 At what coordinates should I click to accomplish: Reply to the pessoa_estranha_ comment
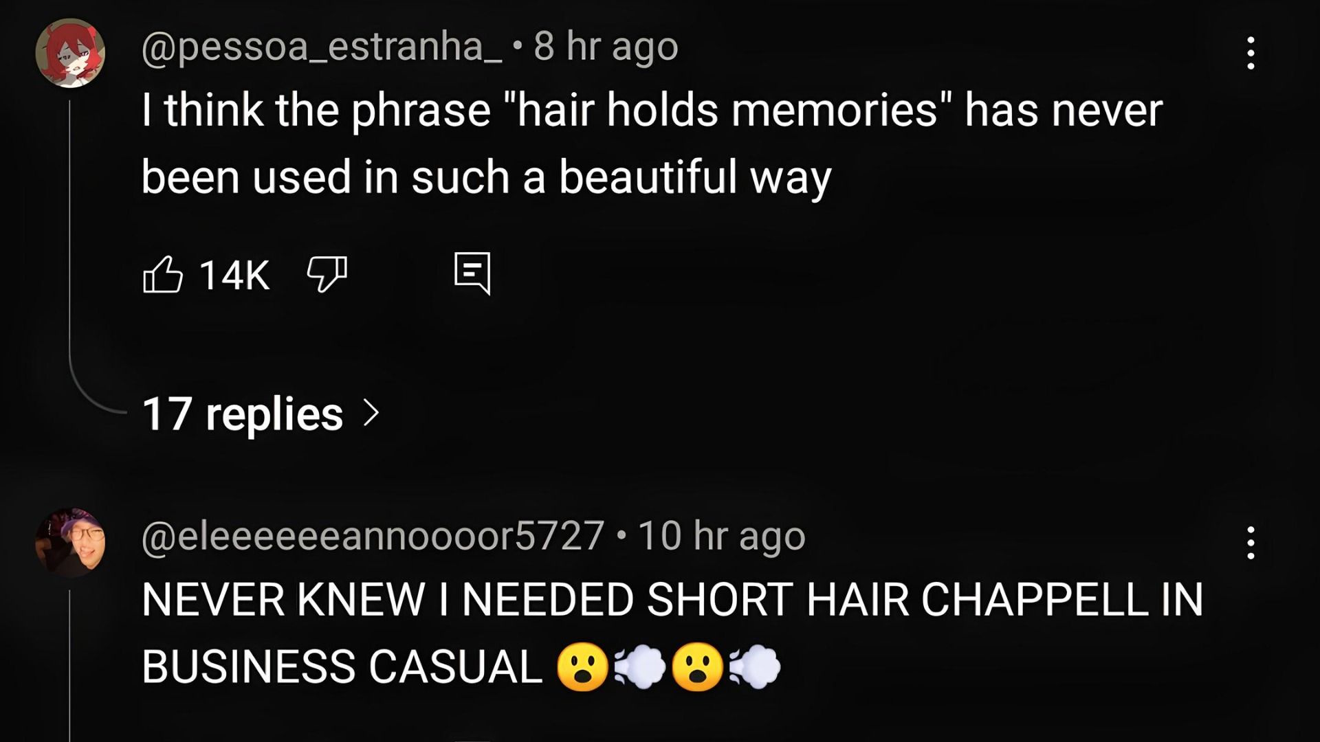pos(472,273)
